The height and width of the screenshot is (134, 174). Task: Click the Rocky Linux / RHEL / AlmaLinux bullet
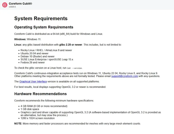click(x=46, y=50)
